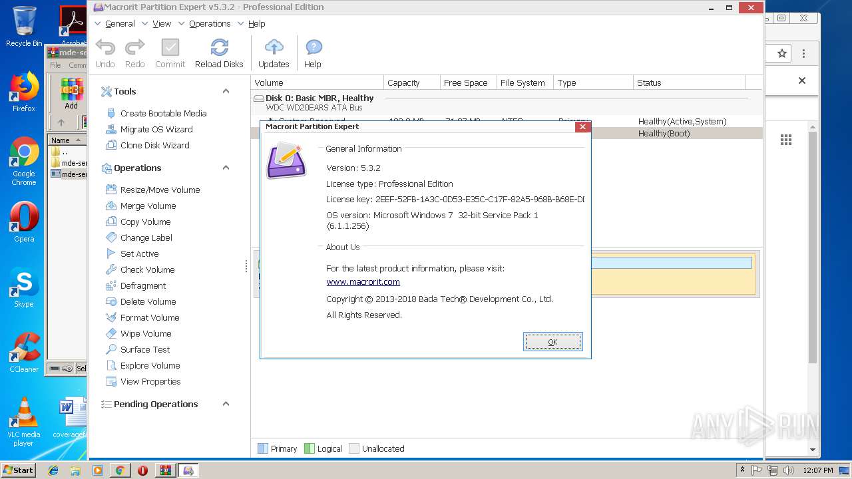852x479 pixels.
Task: Click the volume icon in system tray
Action: (x=789, y=470)
